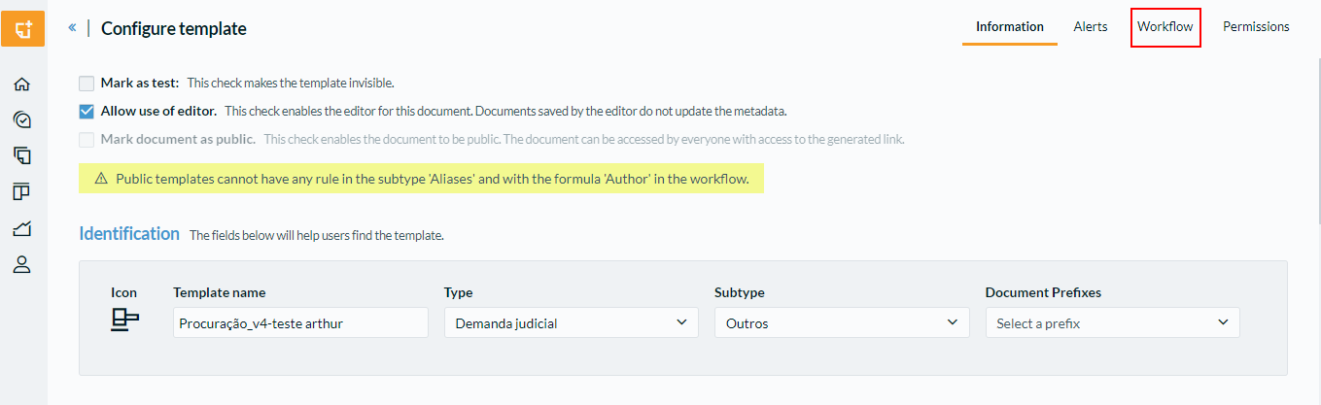Screen dimensions: 1321x405
Task: Uncheck the Allow use of editor checkbox
Action: pyautogui.click(x=87, y=111)
